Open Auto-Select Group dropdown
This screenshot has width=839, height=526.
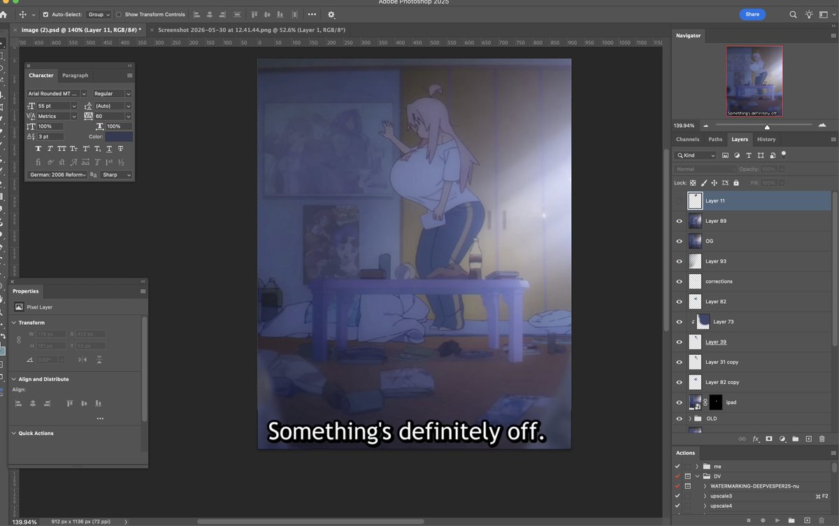point(99,15)
